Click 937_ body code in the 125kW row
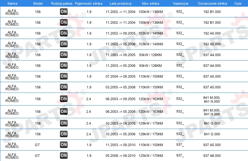248x161 pixels. pyautogui.click(x=180, y=155)
